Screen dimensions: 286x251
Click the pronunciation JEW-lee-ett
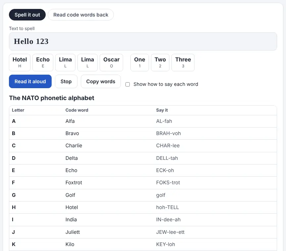pos(170,232)
